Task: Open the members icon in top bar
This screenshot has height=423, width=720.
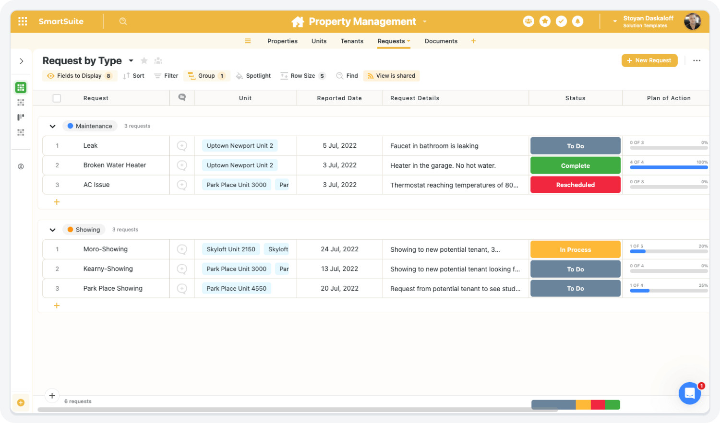Action: pos(528,21)
